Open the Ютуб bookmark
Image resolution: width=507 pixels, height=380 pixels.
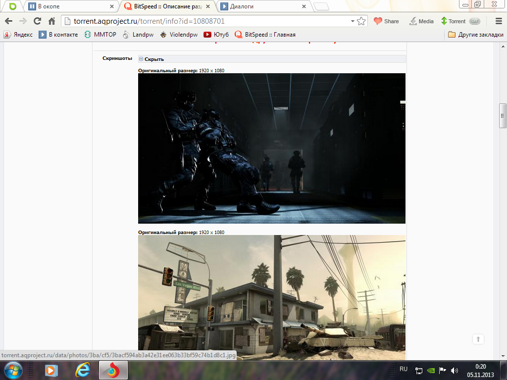[x=216, y=35]
